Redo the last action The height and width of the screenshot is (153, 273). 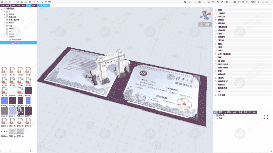[222, 2]
